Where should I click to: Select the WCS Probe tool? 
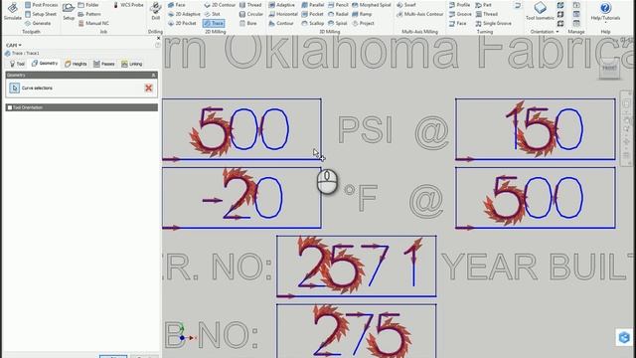(x=128, y=5)
